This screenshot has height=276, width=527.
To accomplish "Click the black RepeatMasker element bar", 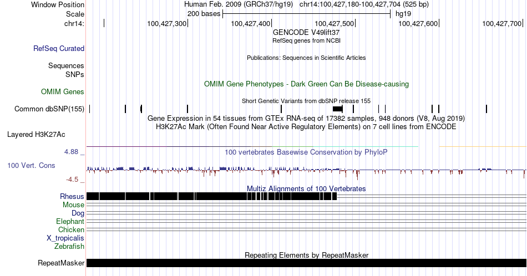I will point(306,263).
